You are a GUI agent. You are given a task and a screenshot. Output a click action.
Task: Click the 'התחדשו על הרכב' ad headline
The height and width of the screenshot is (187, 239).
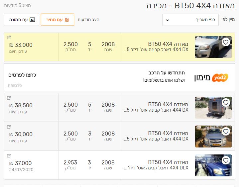167,73
